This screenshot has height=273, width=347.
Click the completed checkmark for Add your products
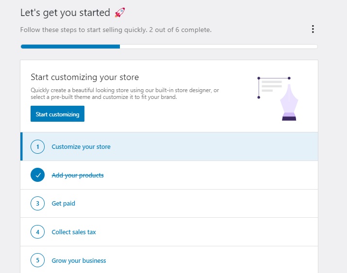tap(38, 175)
